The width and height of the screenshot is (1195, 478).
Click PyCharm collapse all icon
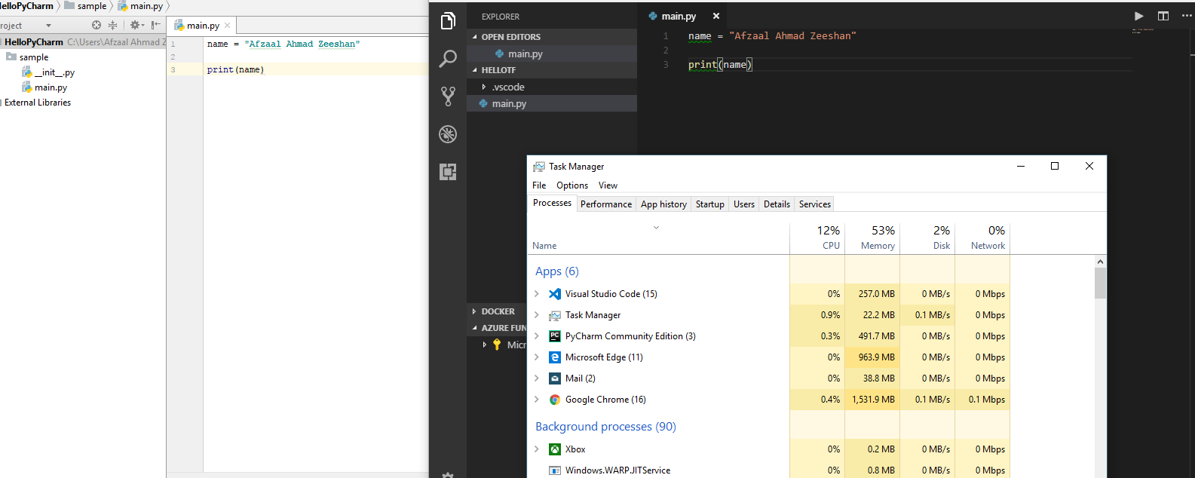[x=112, y=25]
